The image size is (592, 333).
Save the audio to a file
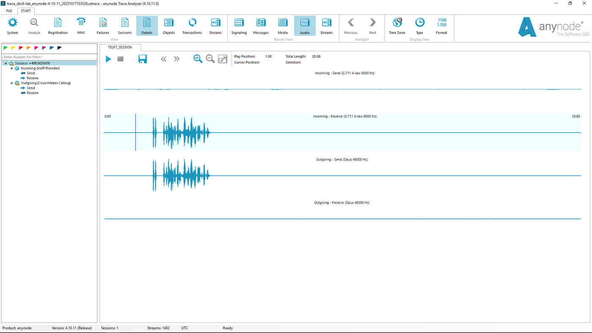click(x=142, y=58)
